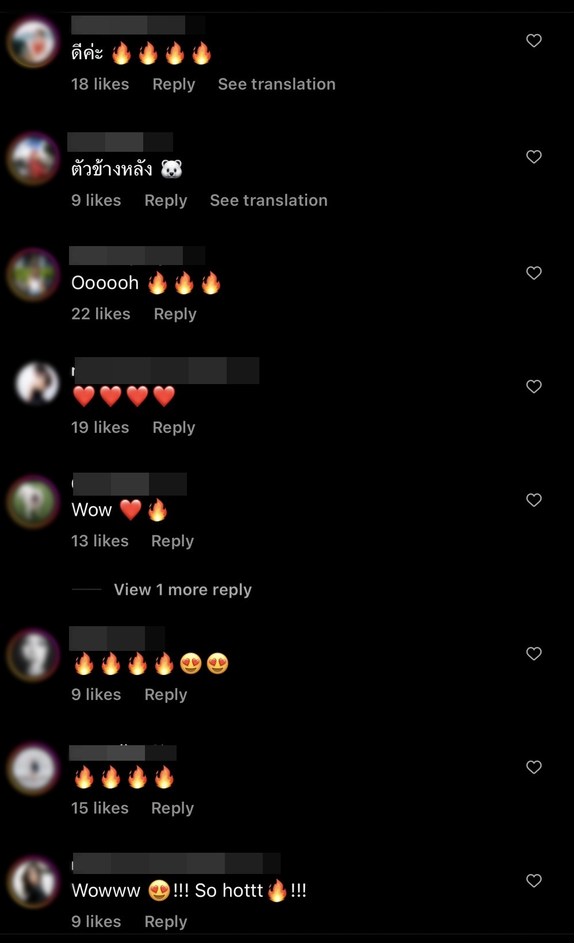View 22 likes on "Oooooh" comment

(101, 314)
